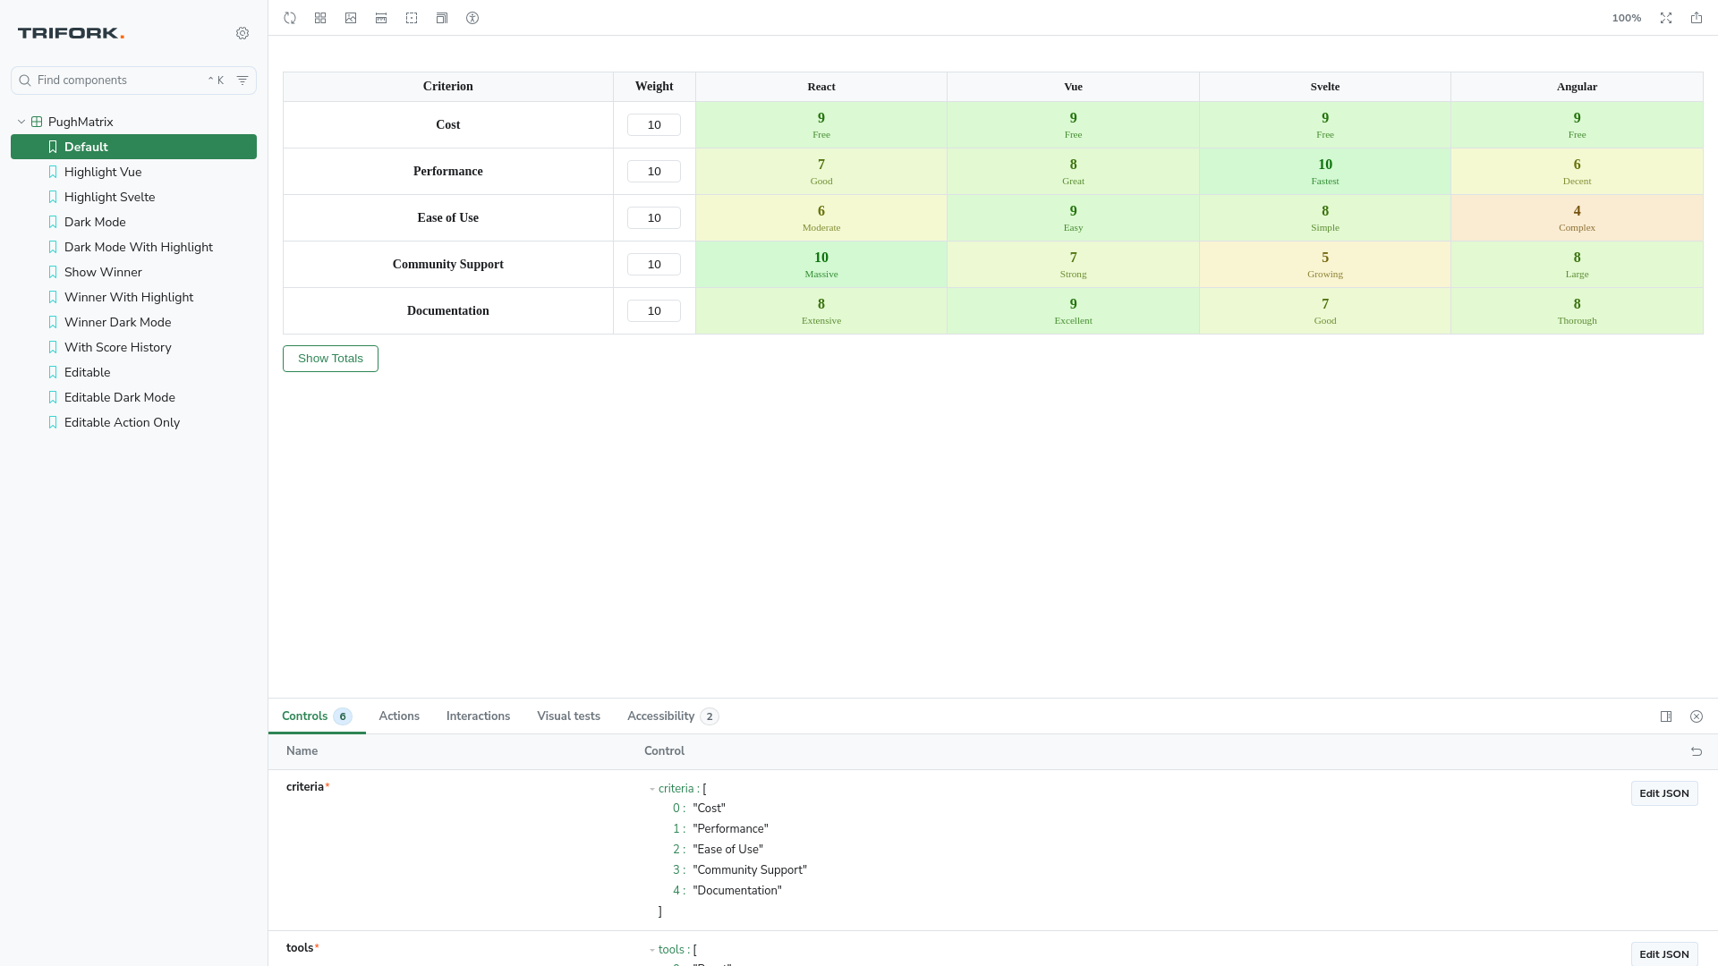Open the Visual tests tab
The height and width of the screenshot is (966, 1718).
click(x=568, y=716)
